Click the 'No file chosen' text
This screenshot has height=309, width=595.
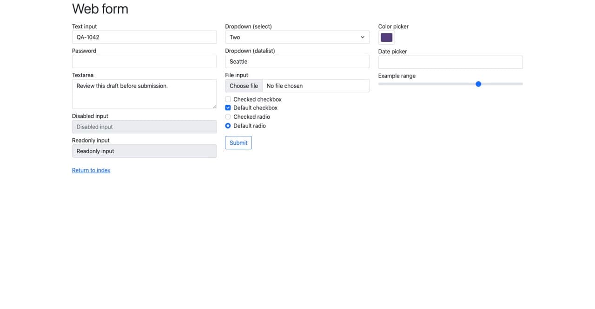(x=284, y=86)
